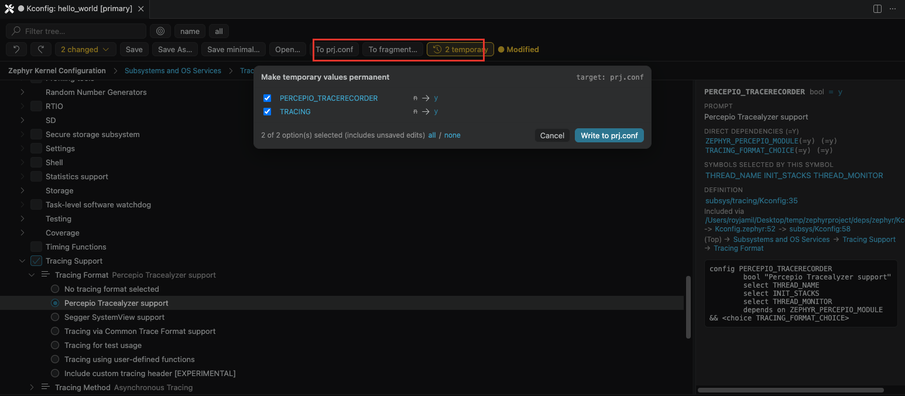This screenshot has height=396, width=905.
Task: Select Include custom tracing header row
Action: pos(342,373)
